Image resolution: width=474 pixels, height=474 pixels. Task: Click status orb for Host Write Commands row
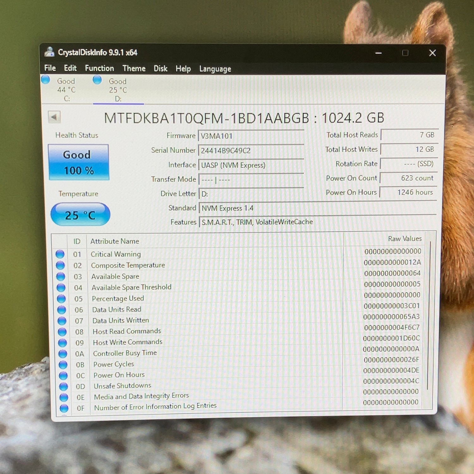pyautogui.click(x=63, y=343)
